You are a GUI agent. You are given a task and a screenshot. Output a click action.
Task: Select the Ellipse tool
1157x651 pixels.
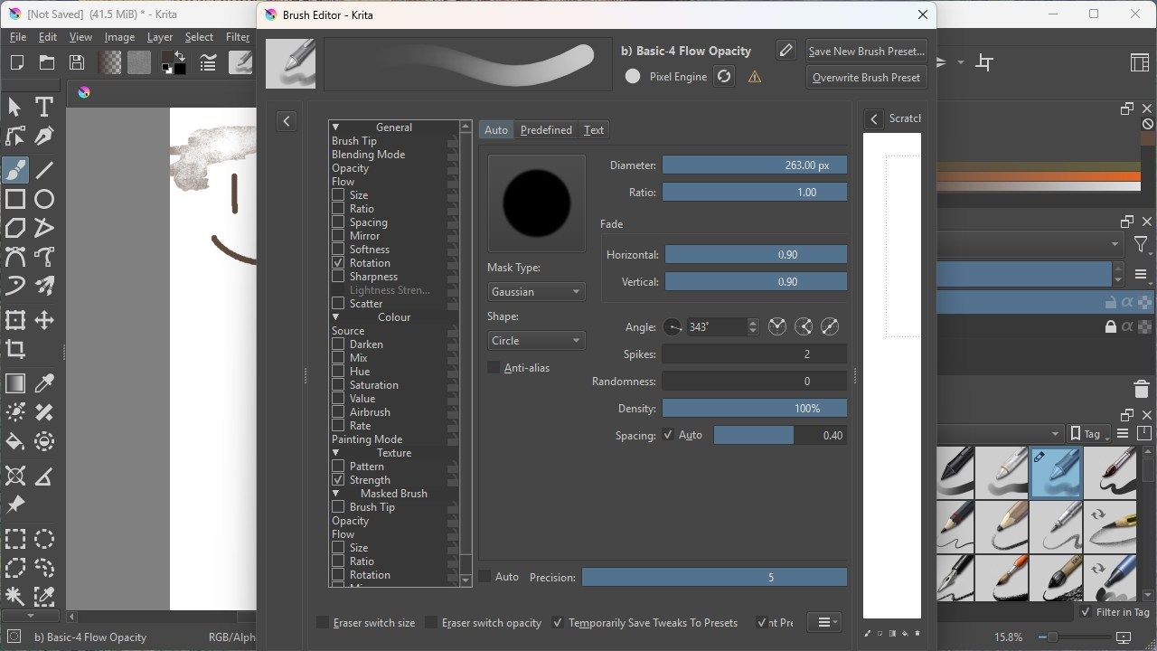[x=43, y=199]
